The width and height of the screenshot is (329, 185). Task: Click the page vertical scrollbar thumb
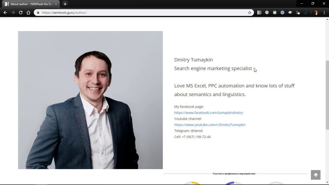click(x=327, y=95)
